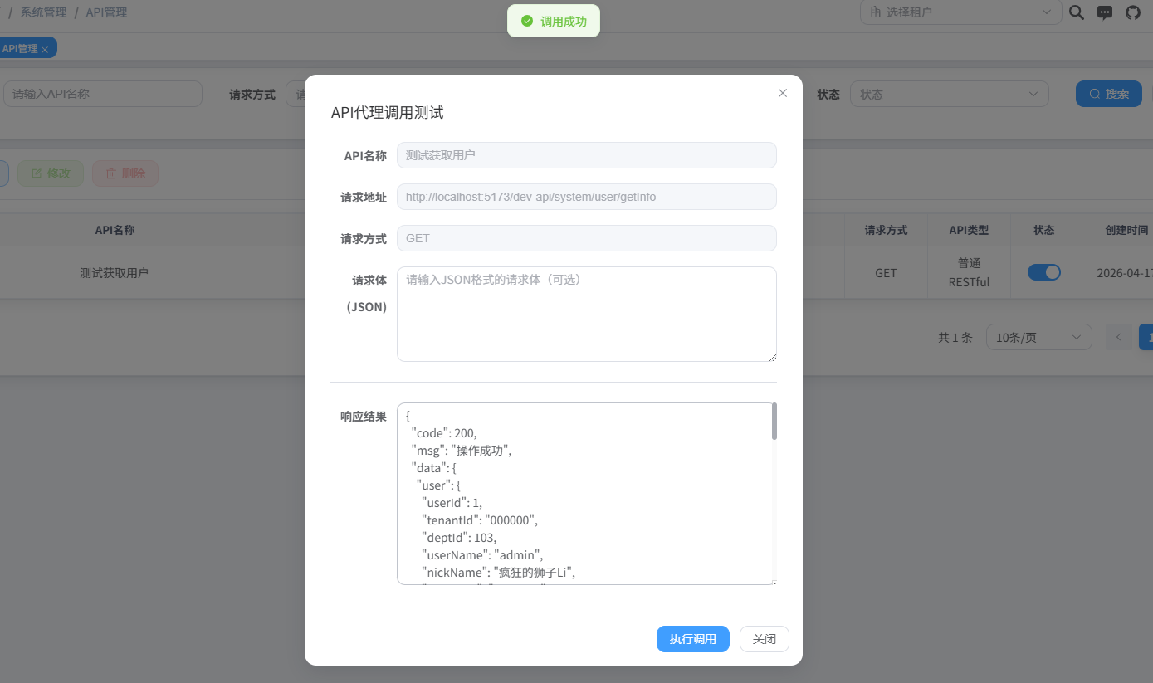Open the GitHub icon in the top bar
This screenshot has height=683, width=1153.
[1132, 12]
